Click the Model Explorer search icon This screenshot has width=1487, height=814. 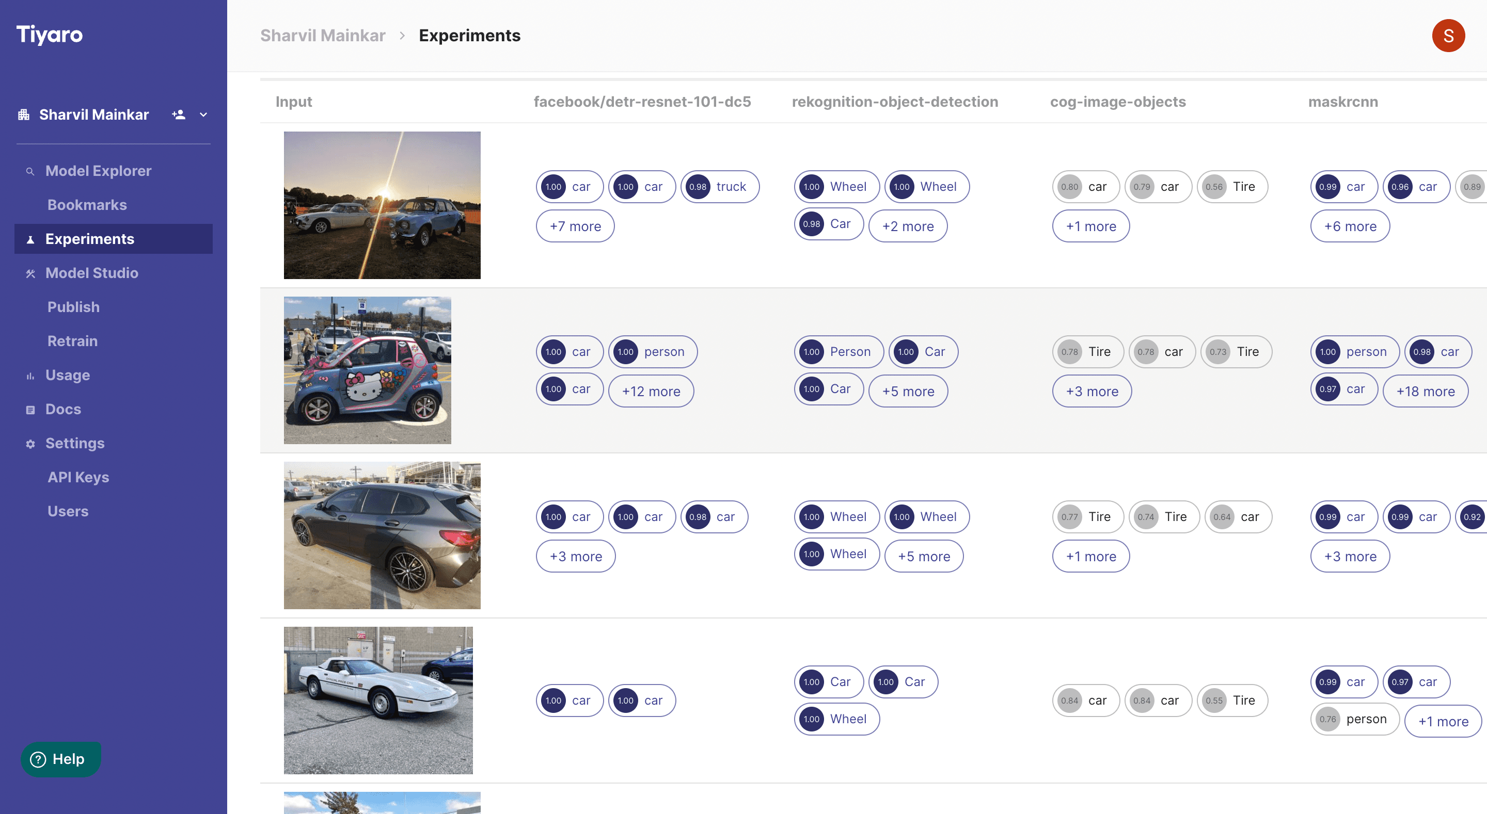(30, 171)
